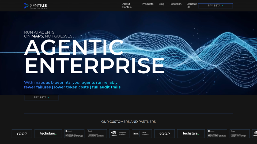This screenshot has width=257, height=144.
Task: Open the rightmost Microsoft for Startups logo
Action: click(x=217, y=134)
